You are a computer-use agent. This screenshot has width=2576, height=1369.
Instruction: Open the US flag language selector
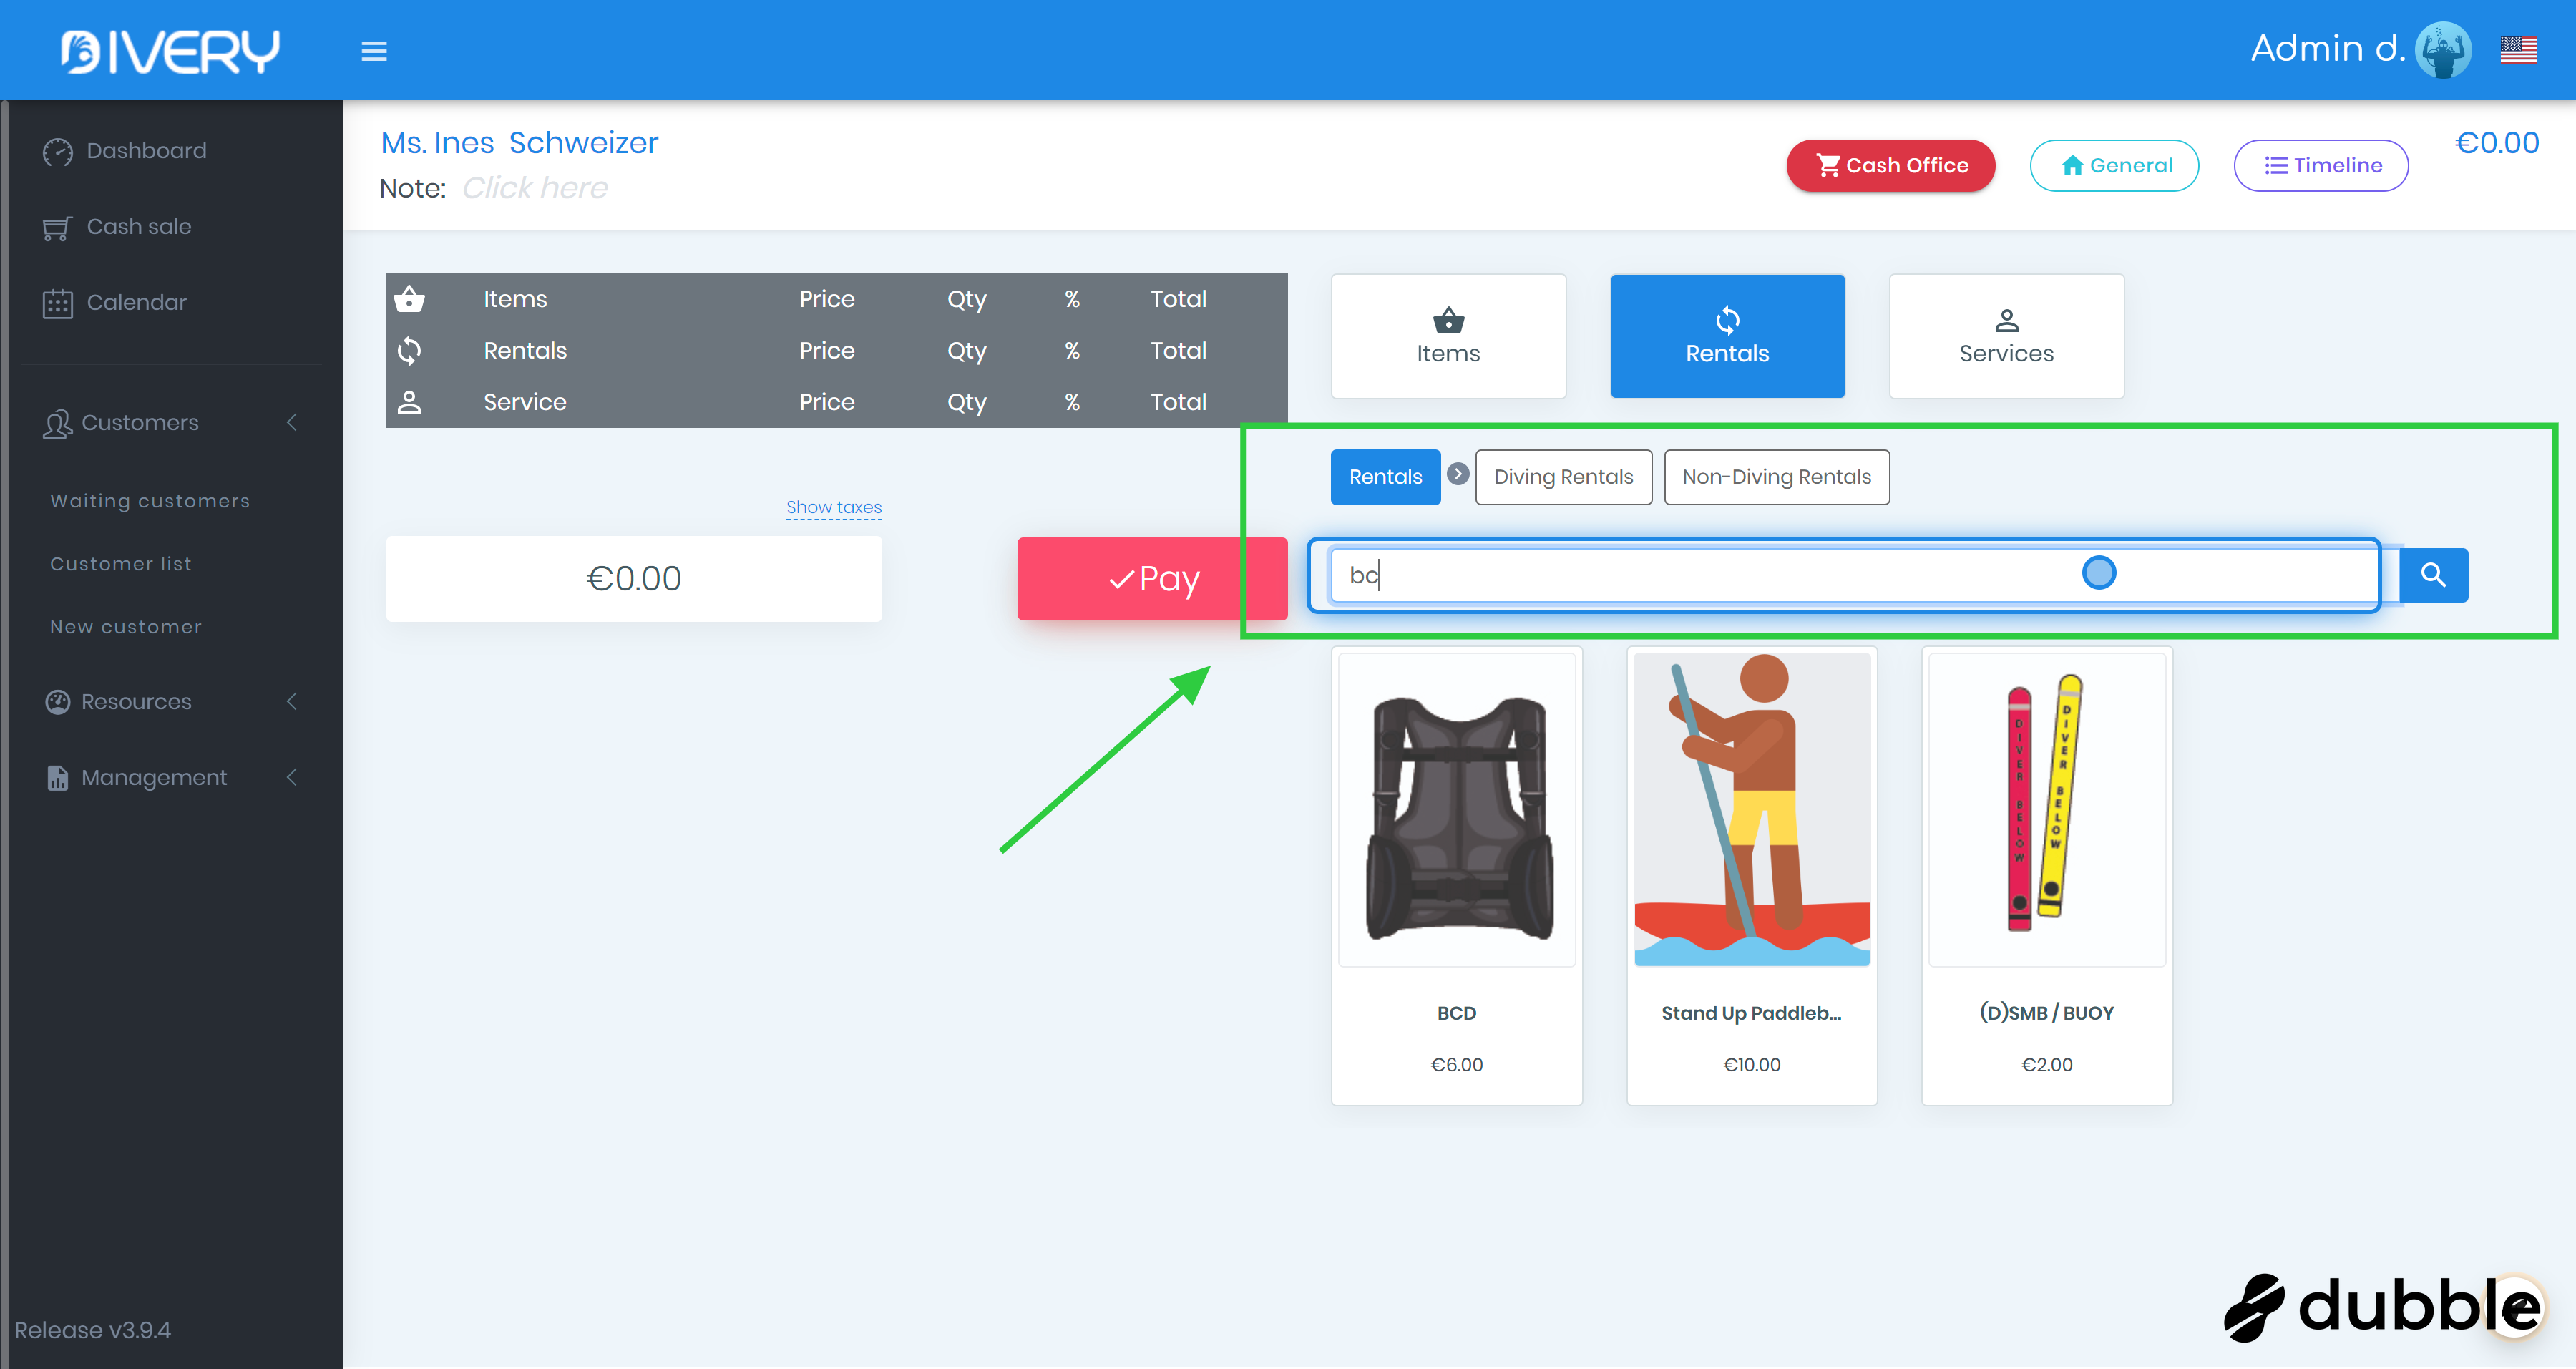[x=2518, y=50]
